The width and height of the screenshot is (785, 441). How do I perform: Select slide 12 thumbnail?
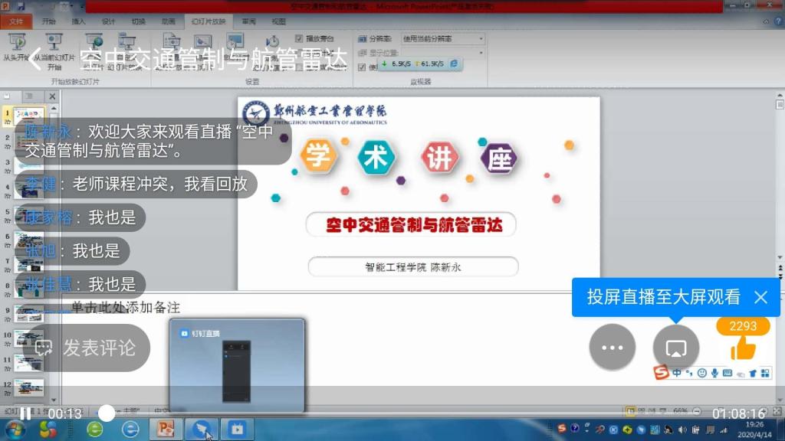click(28, 387)
